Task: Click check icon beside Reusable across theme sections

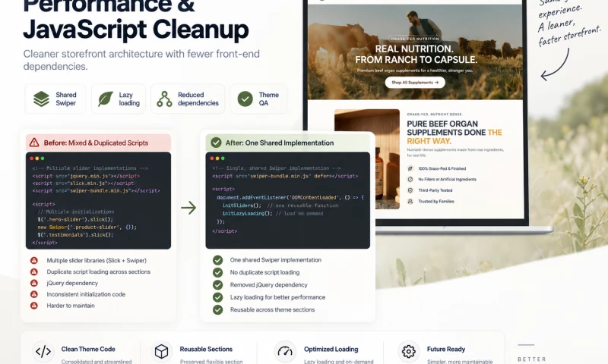Action: click(x=217, y=309)
